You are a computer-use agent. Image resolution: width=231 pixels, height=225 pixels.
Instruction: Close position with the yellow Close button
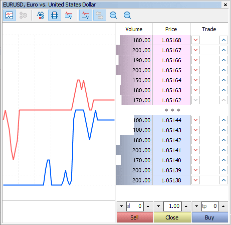172,217
